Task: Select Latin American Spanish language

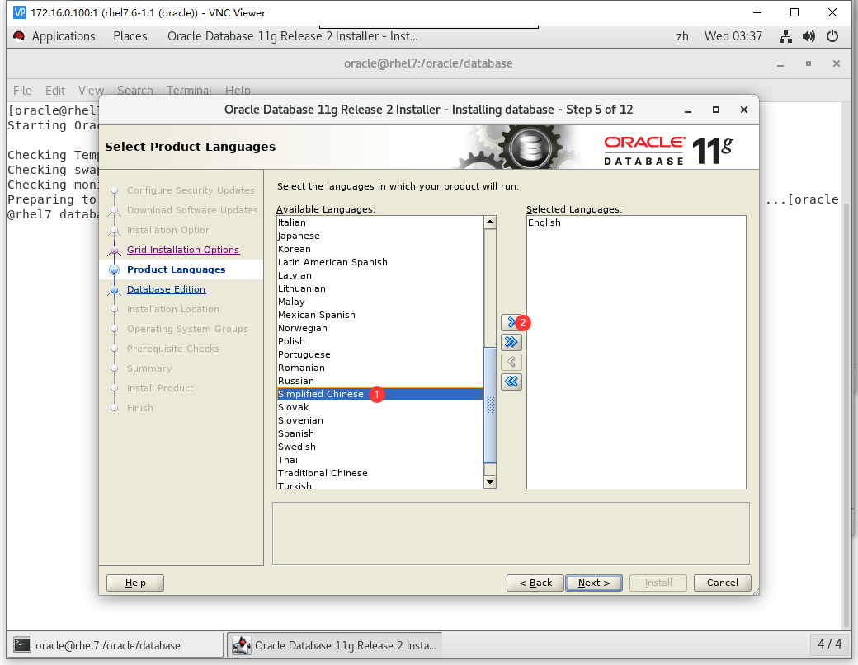Action: pos(379,262)
